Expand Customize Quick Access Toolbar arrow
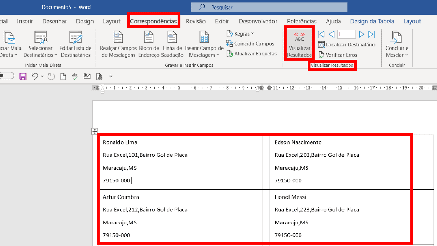This screenshot has width=437, height=246. click(111, 76)
